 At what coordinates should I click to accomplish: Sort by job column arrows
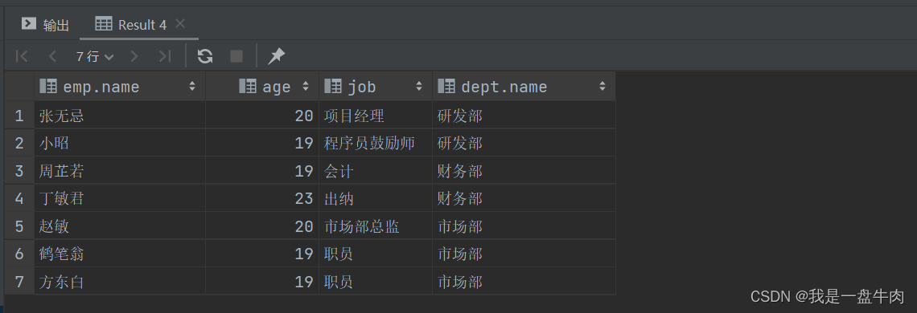coord(419,87)
